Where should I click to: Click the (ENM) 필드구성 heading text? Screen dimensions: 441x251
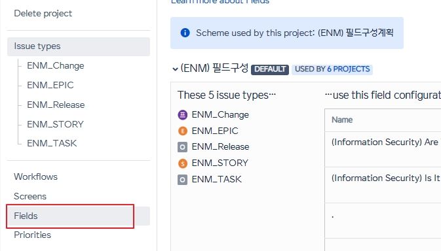[x=214, y=68]
